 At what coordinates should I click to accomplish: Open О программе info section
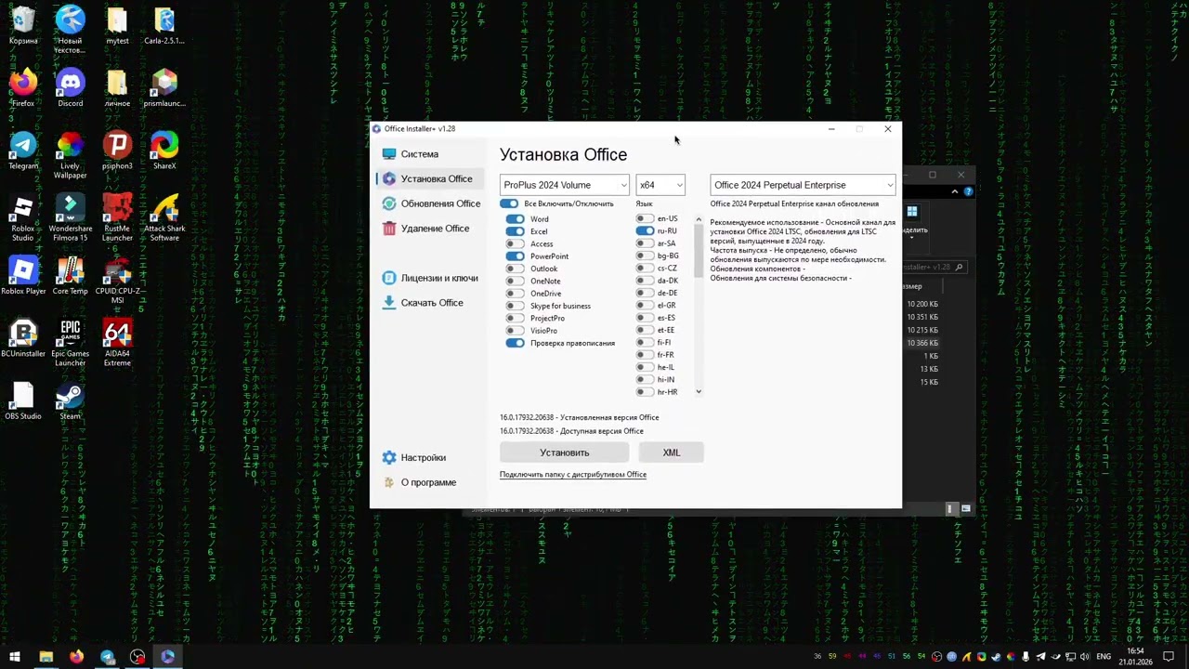[x=419, y=483]
